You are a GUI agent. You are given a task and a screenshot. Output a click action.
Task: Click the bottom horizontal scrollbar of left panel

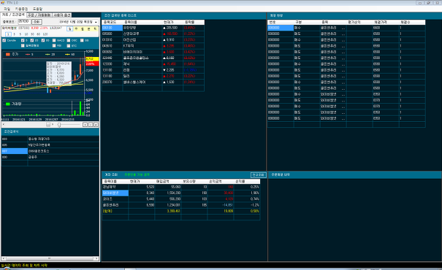pyautogui.click(x=50, y=258)
